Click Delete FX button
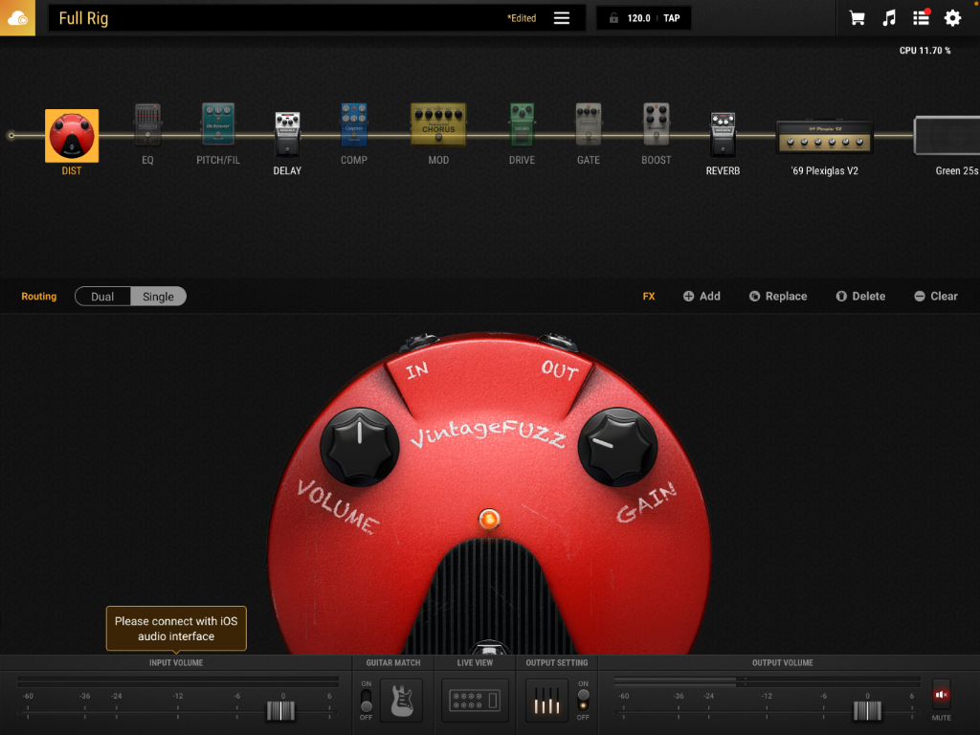Screen dimensions: 980x735 coord(860,297)
